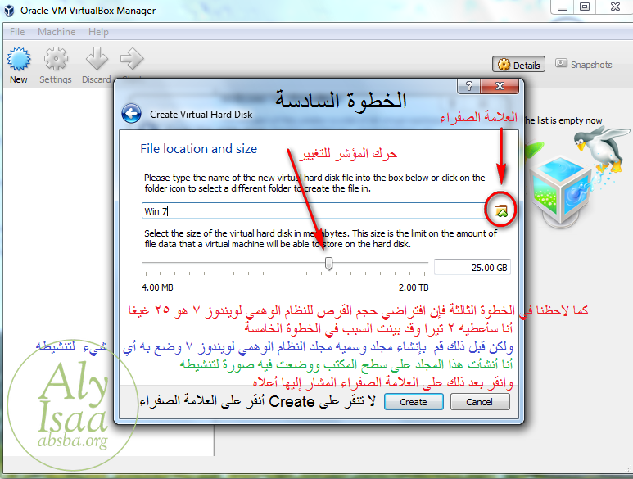Click the VirtualBox icon in title bar
The height and width of the screenshot is (479, 633).
click(10, 9)
